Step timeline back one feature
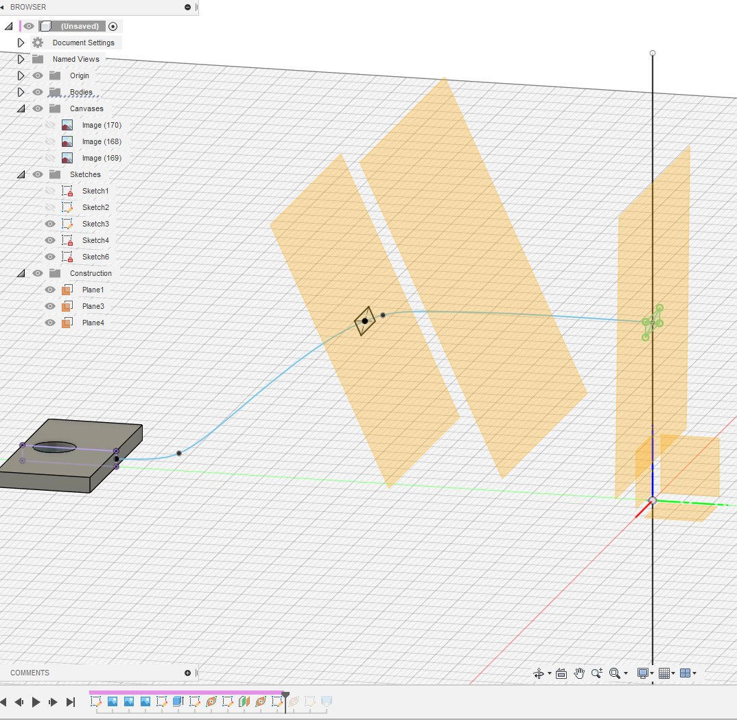The image size is (737, 720). click(19, 702)
